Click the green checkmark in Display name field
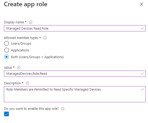This screenshot has height=123, width=148. (x=143, y=28)
